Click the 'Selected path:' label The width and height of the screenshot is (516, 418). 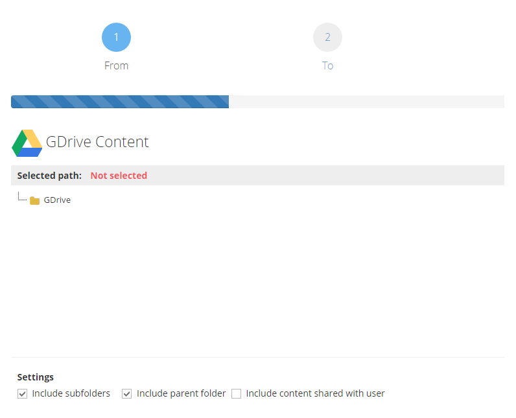(x=49, y=176)
